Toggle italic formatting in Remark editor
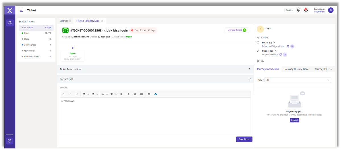 (x=70, y=94)
